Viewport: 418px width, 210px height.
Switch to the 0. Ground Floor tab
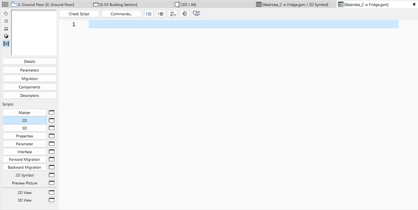51,5
